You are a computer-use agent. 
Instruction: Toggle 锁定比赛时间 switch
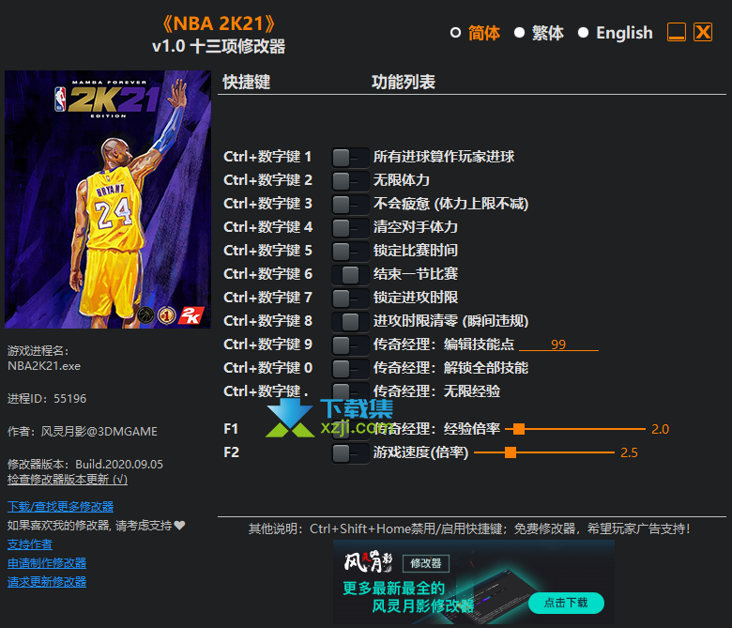(350, 252)
